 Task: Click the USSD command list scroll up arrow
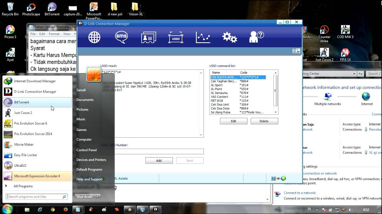click(276, 73)
